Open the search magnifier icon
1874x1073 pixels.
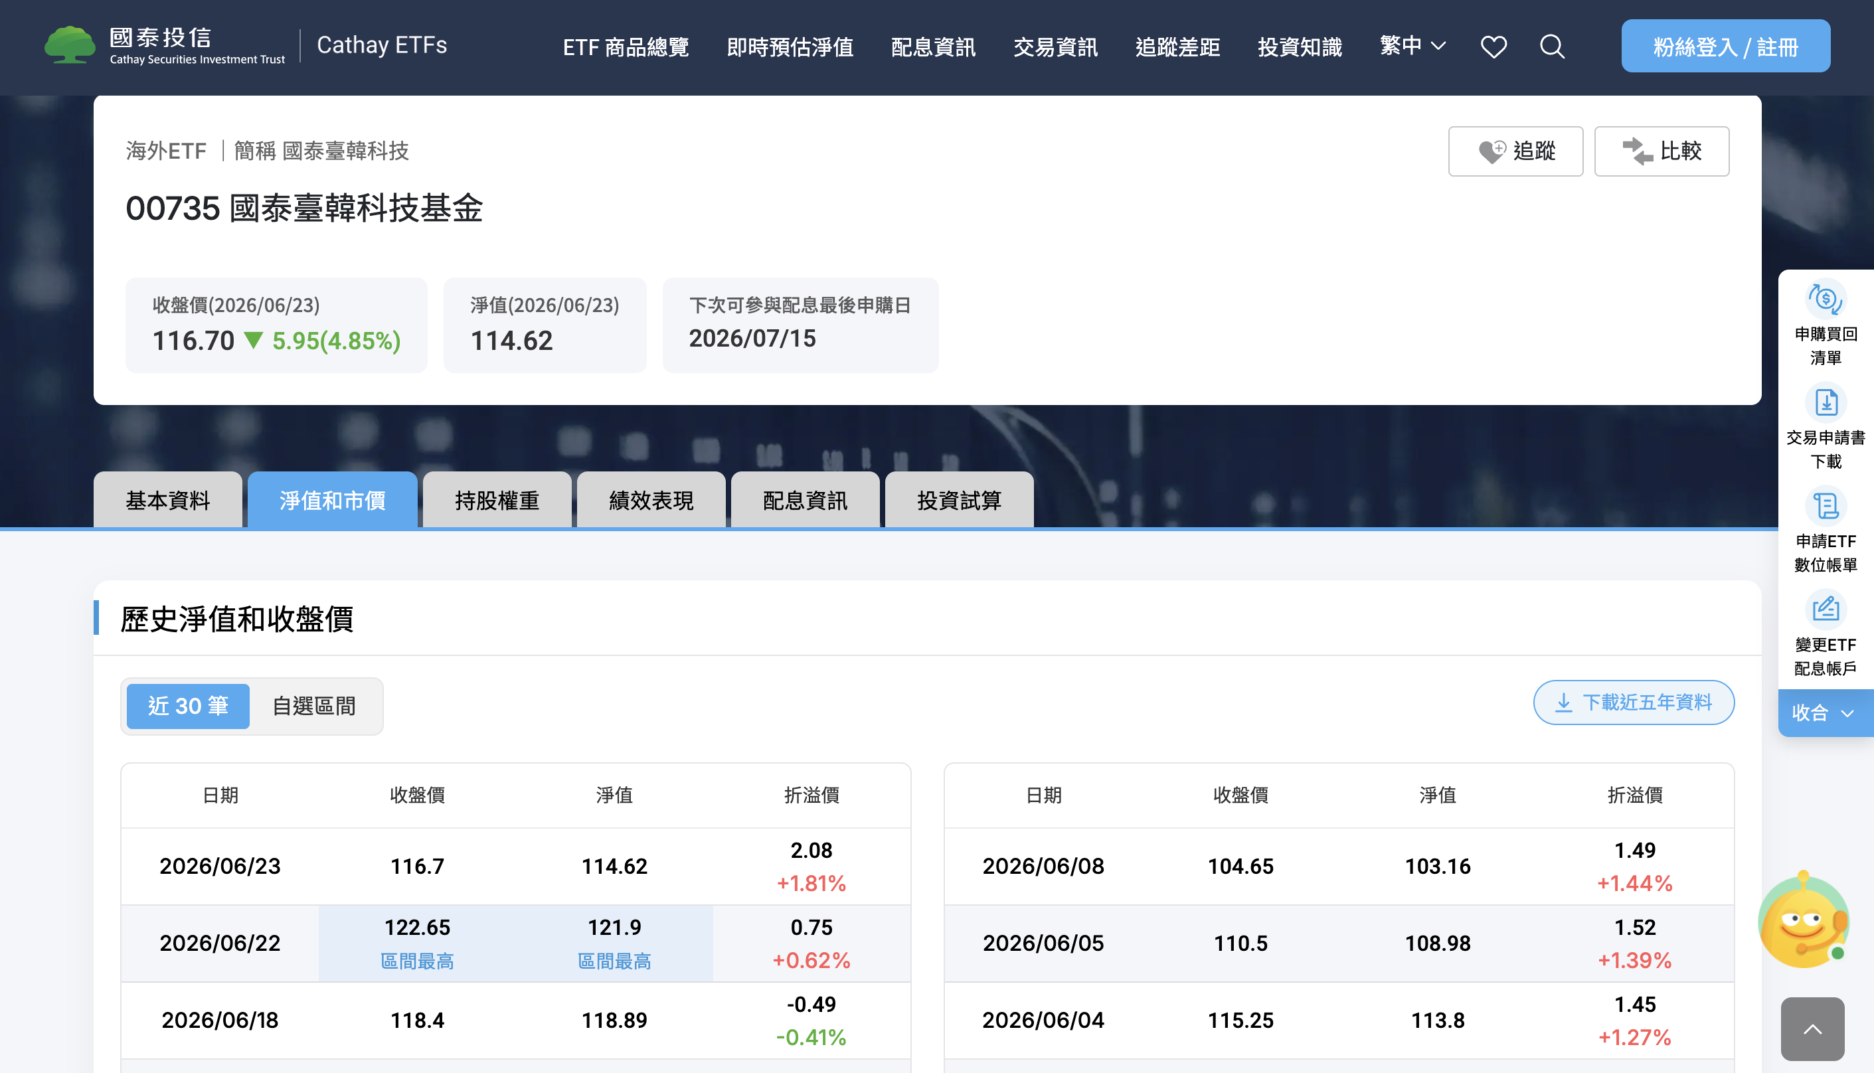pyautogui.click(x=1552, y=46)
